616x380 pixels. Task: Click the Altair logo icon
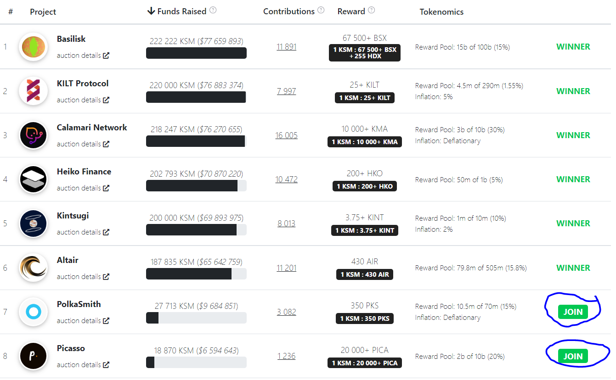click(34, 268)
